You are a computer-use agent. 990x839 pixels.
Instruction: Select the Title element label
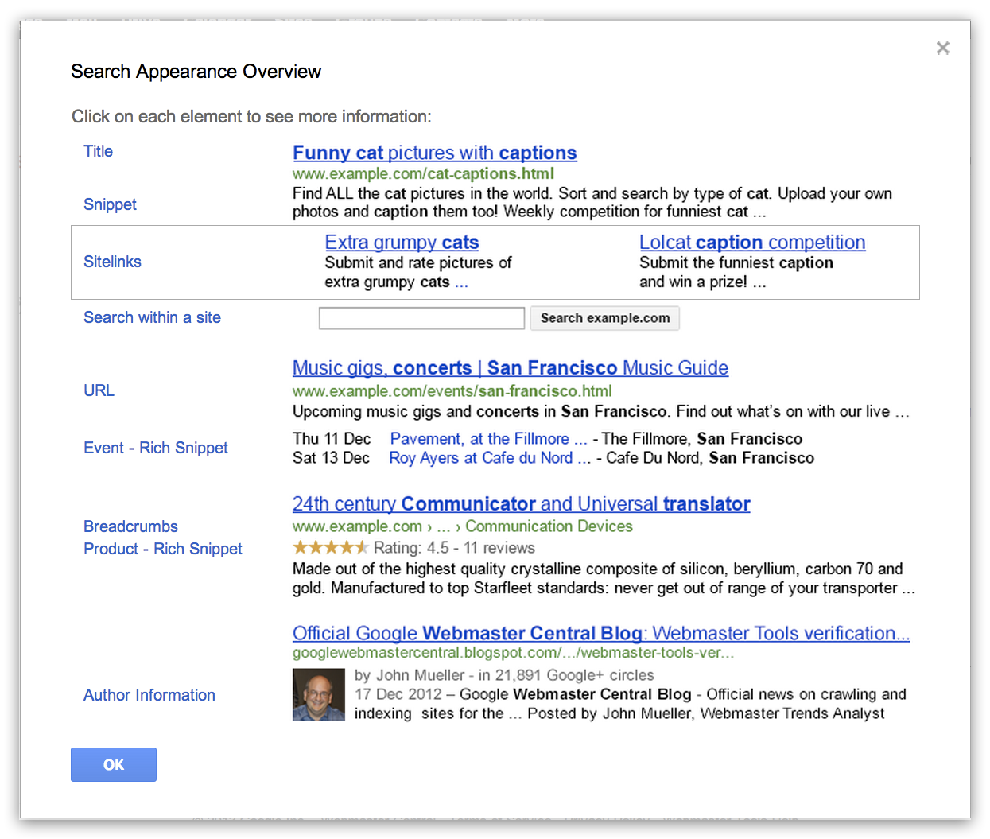coord(99,151)
